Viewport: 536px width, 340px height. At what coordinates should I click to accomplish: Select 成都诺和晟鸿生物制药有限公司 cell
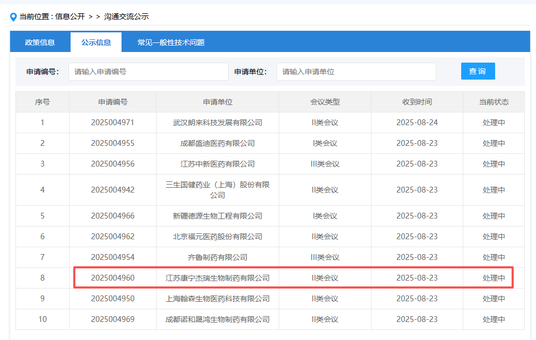coord(218,319)
